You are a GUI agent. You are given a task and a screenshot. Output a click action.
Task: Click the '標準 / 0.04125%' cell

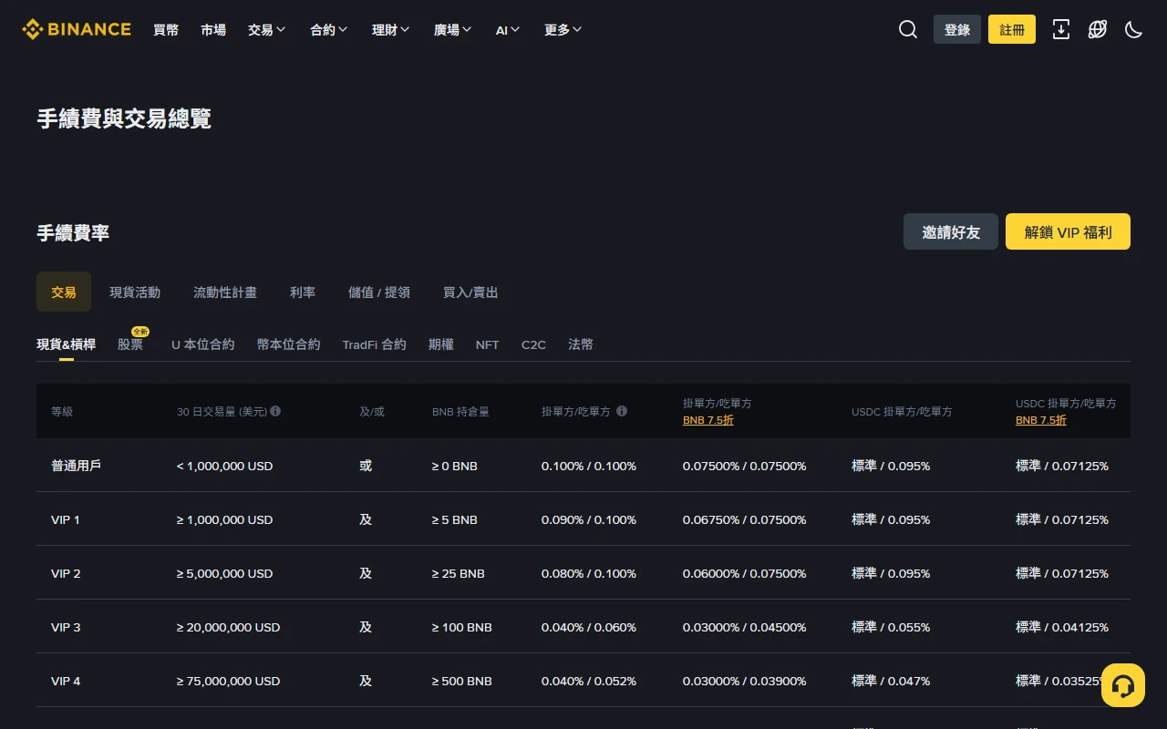pyautogui.click(x=1062, y=627)
